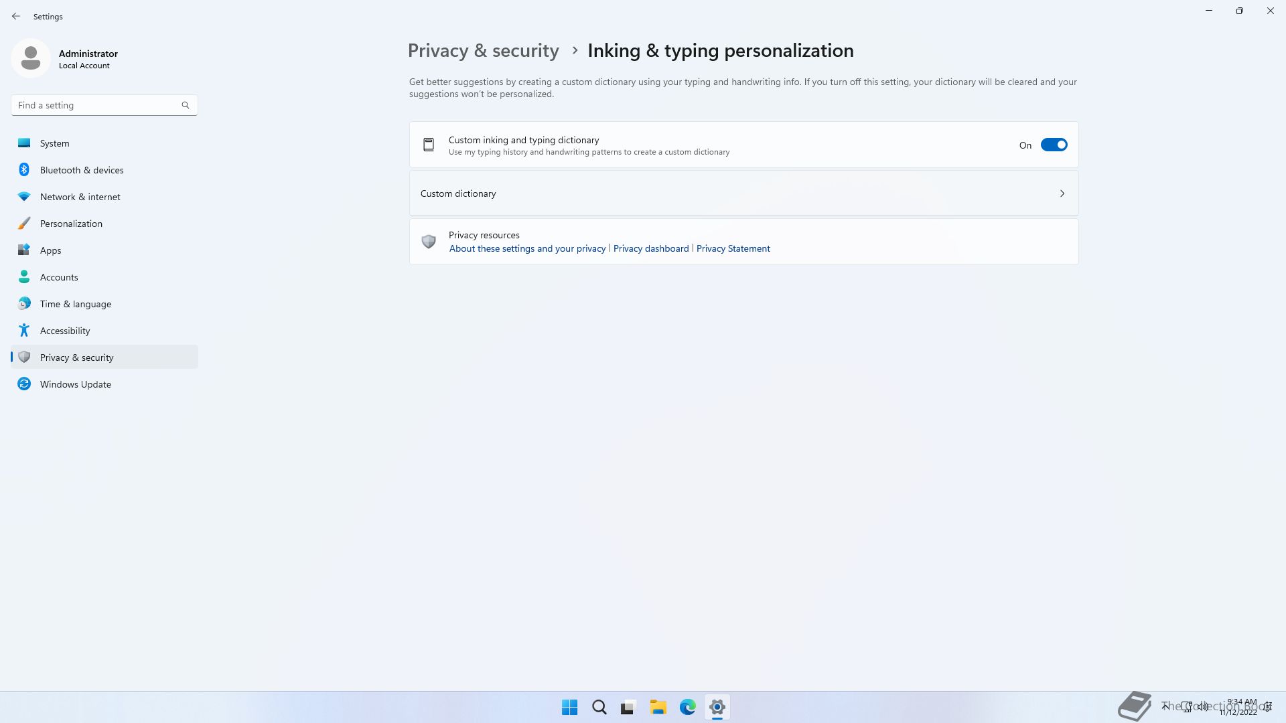Open the Apps settings category
This screenshot has height=723, width=1286.
pos(50,250)
